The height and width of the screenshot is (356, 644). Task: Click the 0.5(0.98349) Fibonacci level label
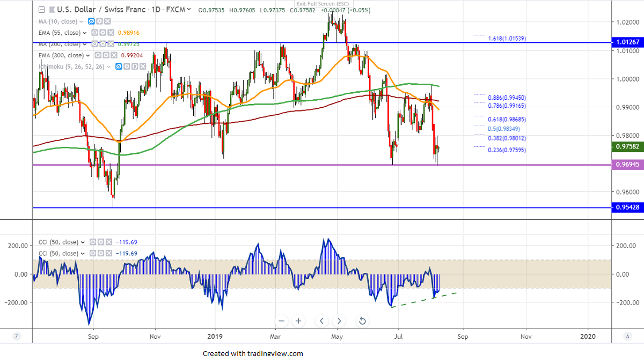(x=505, y=129)
